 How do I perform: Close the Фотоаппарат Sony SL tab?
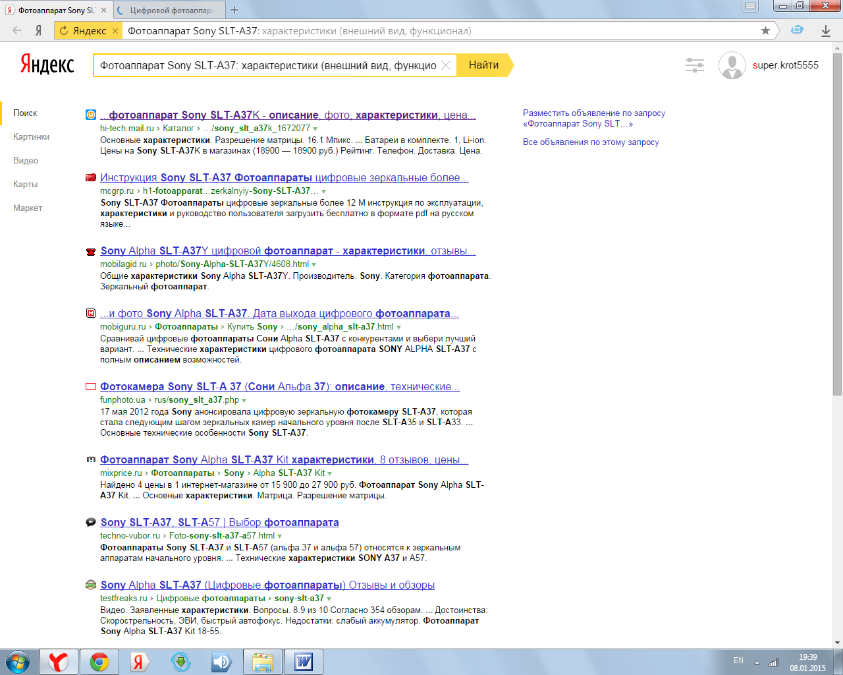(103, 10)
